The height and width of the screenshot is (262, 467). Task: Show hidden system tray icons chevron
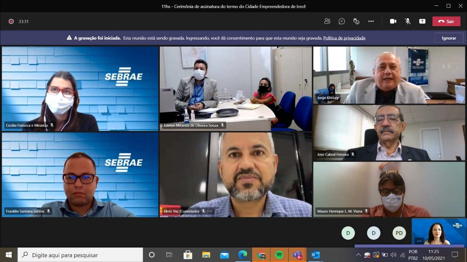(358, 255)
